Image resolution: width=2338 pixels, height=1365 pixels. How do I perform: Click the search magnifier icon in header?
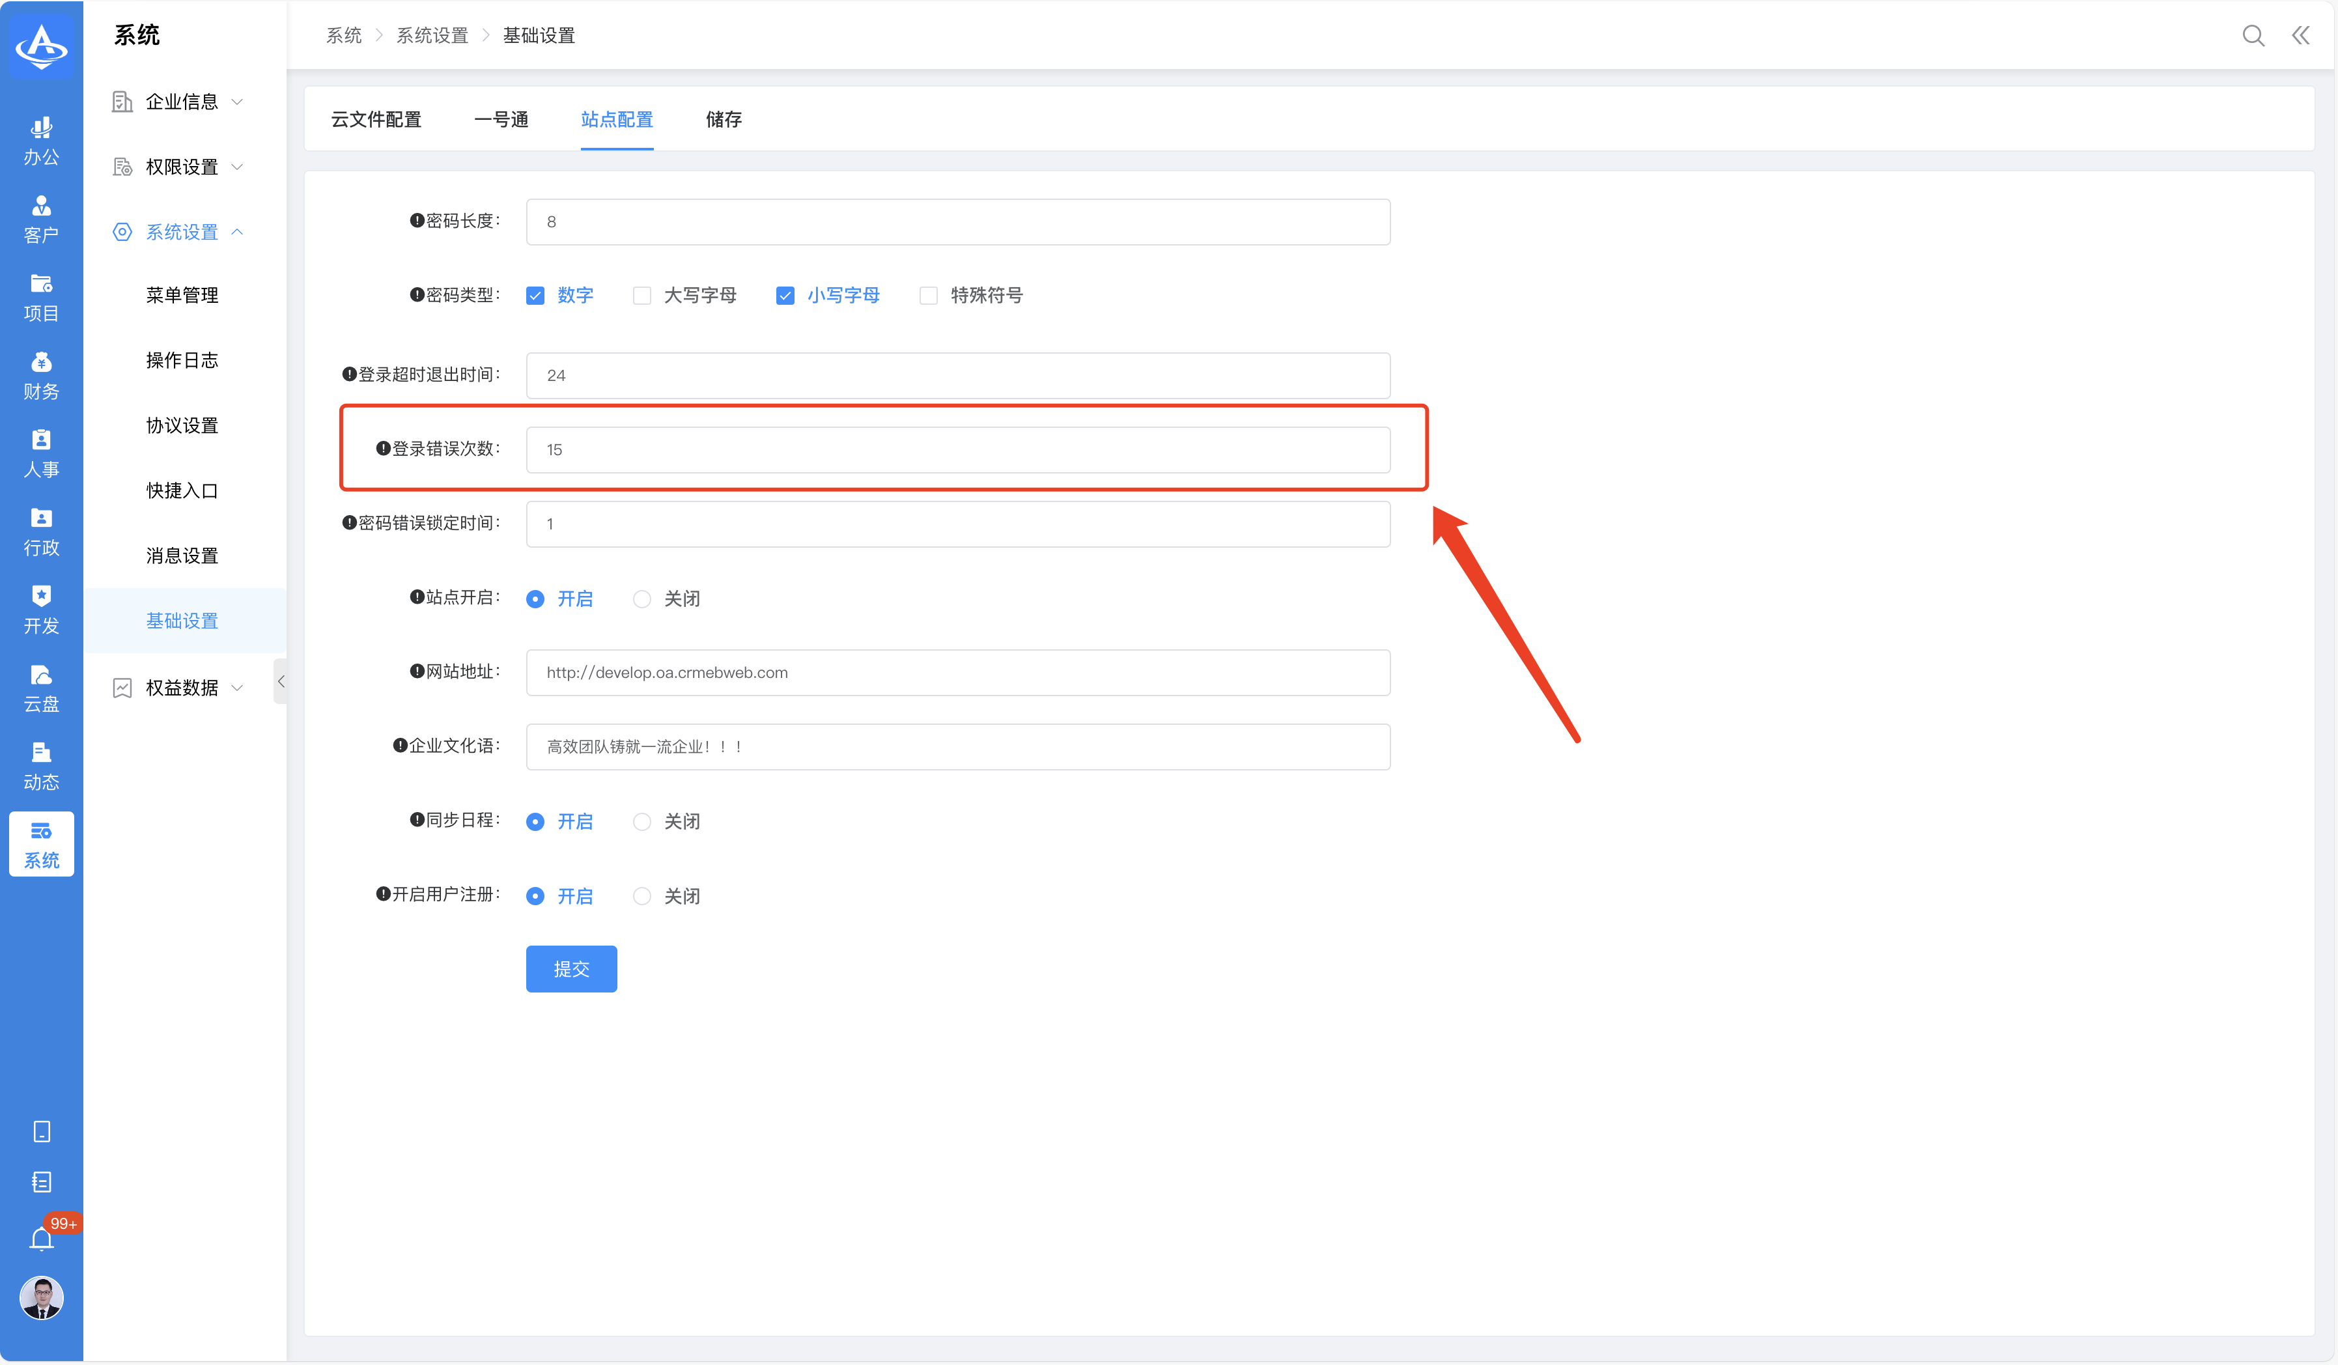coord(2253,35)
